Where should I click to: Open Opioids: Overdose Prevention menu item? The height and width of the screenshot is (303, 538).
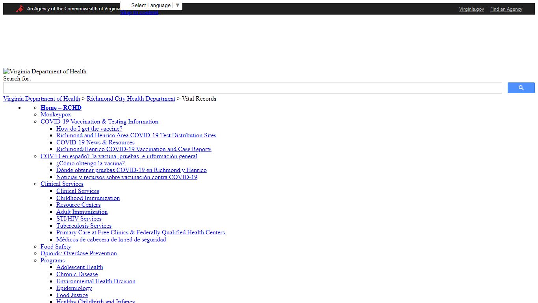[x=79, y=253]
